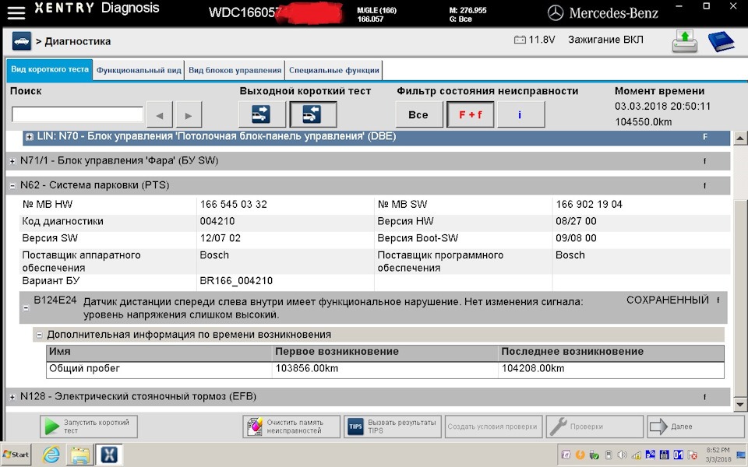The image size is (748, 467).
Task: Click the СОХРАНЕННЫЙ status text
Action: [668, 300]
